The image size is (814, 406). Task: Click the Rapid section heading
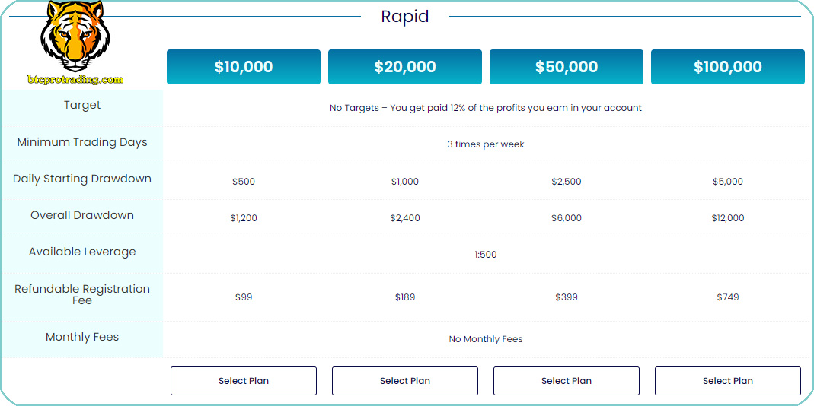click(405, 16)
